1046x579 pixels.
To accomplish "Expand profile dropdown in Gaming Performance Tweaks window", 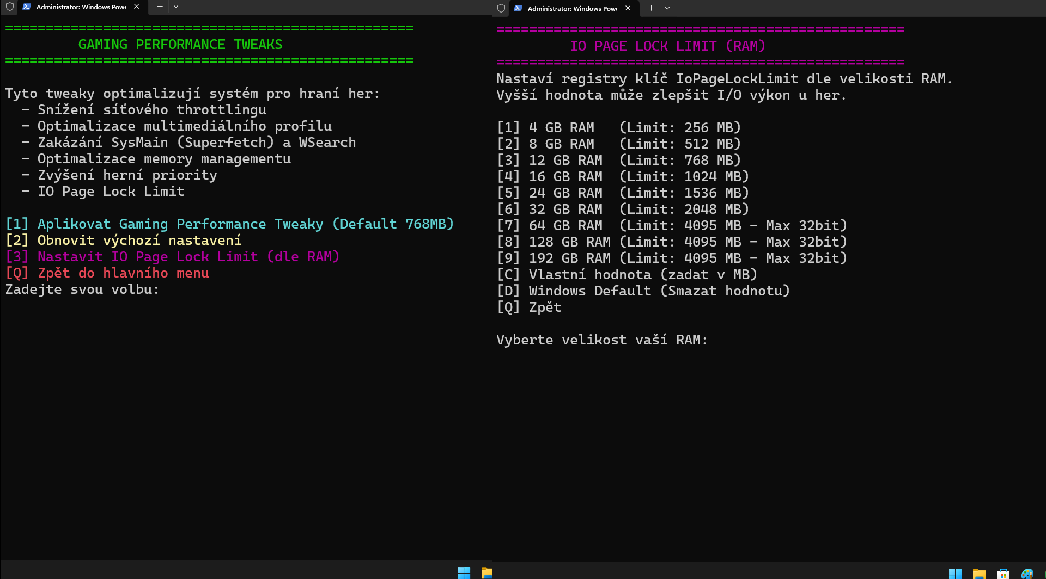I will pyautogui.click(x=176, y=7).
